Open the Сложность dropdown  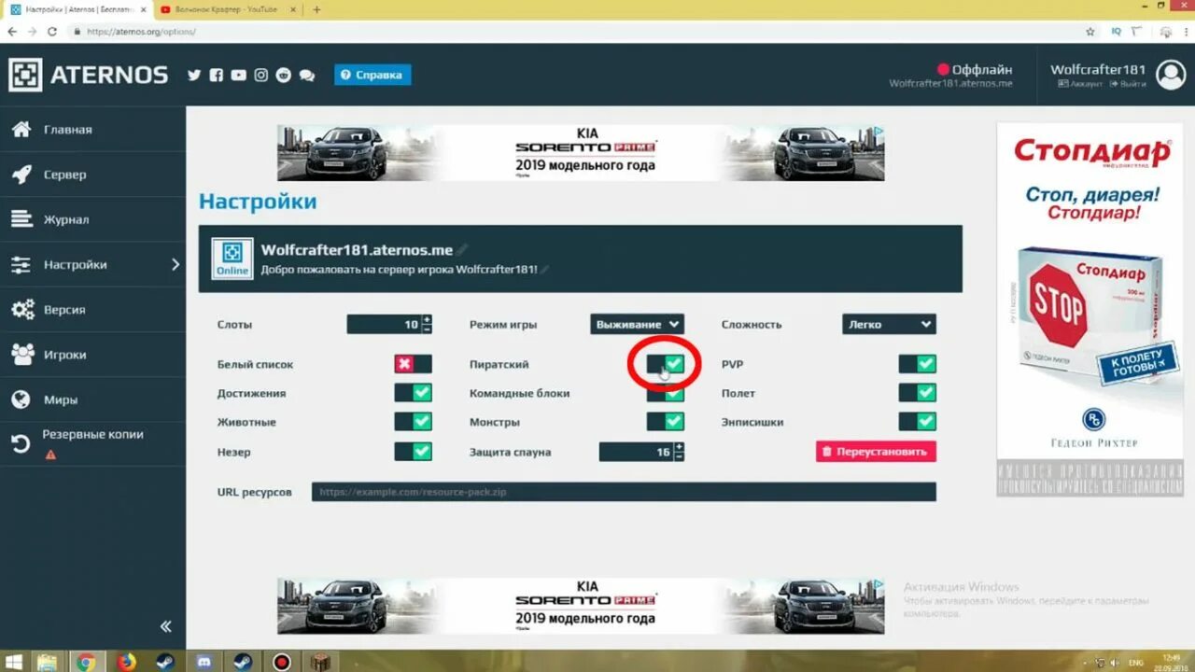[889, 324]
